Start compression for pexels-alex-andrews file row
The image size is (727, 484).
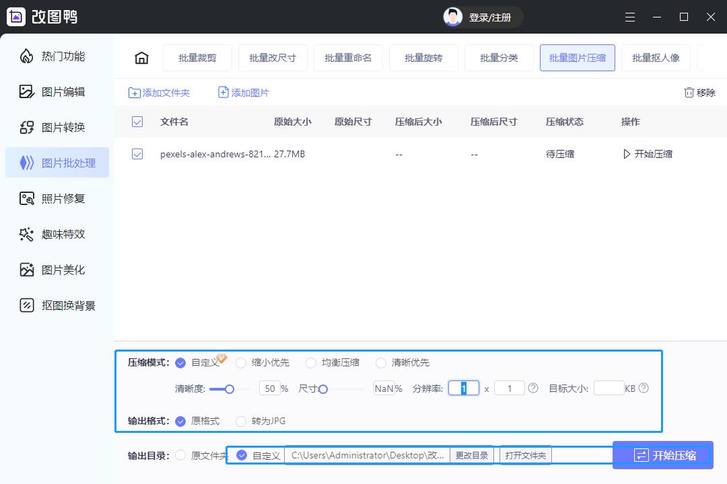(648, 154)
